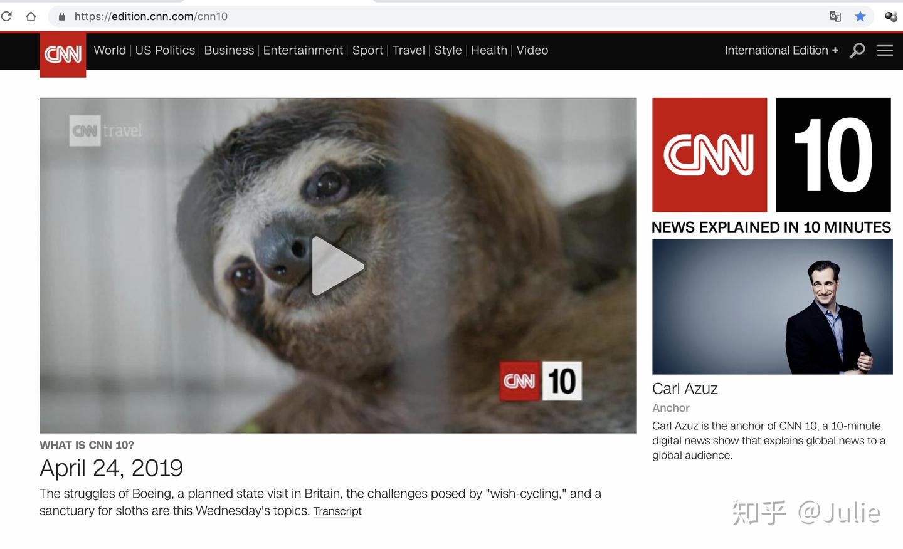903x549 pixels.
Task: Click the user profile avatar icon
Action: (x=890, y=16)
